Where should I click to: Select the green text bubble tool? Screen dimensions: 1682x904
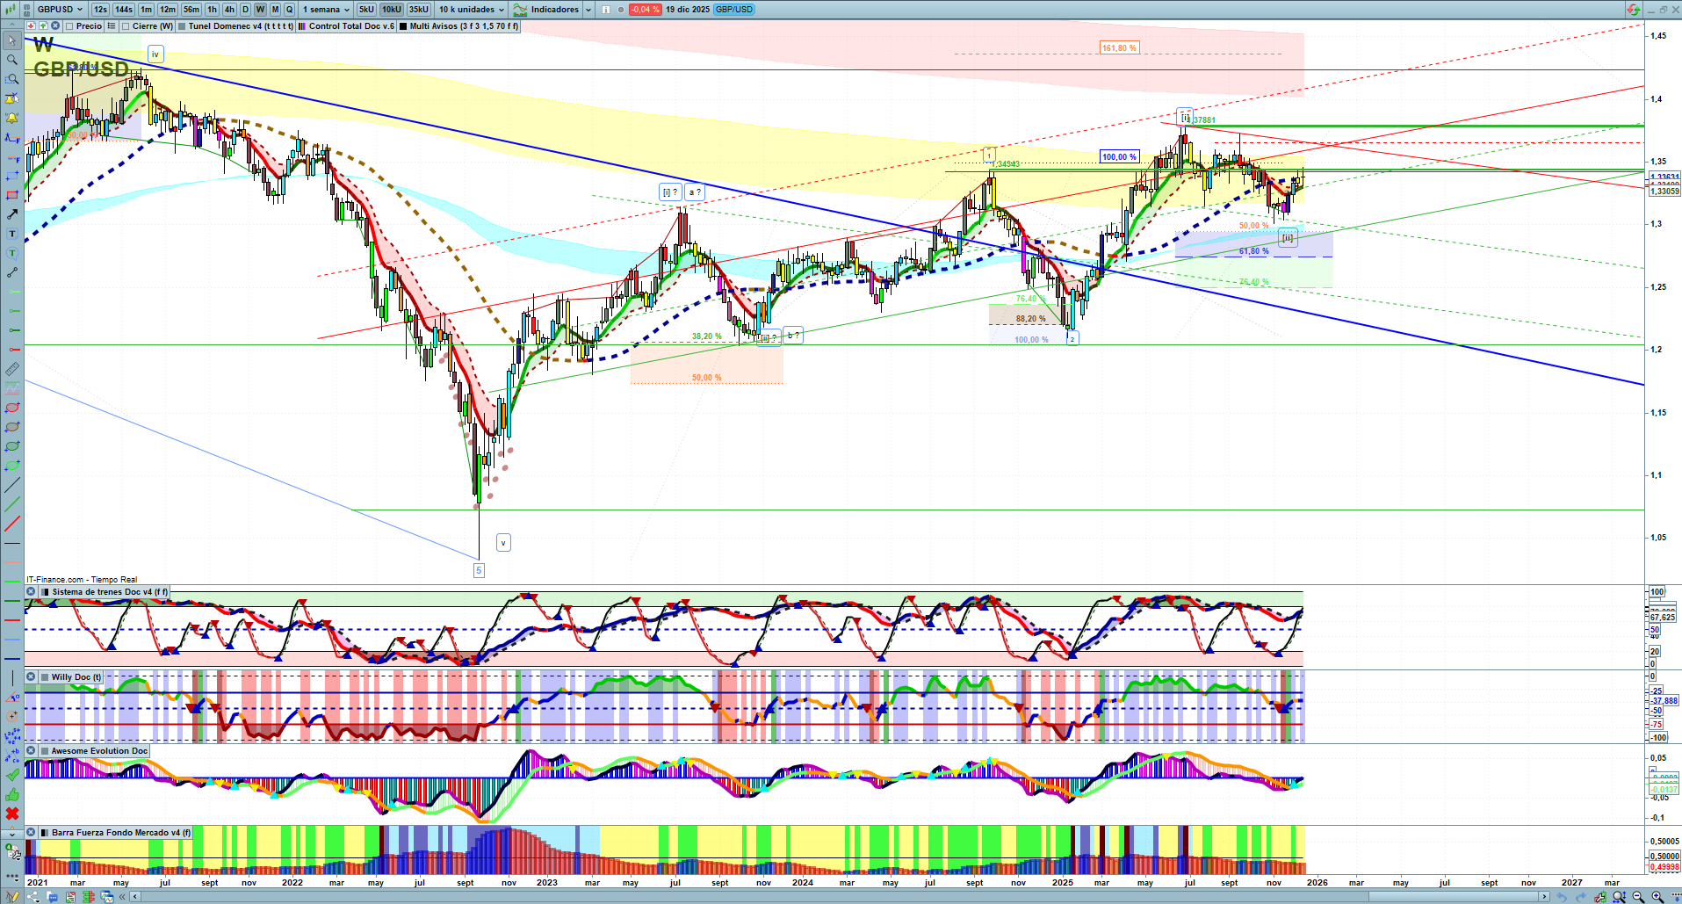point(12,253)
